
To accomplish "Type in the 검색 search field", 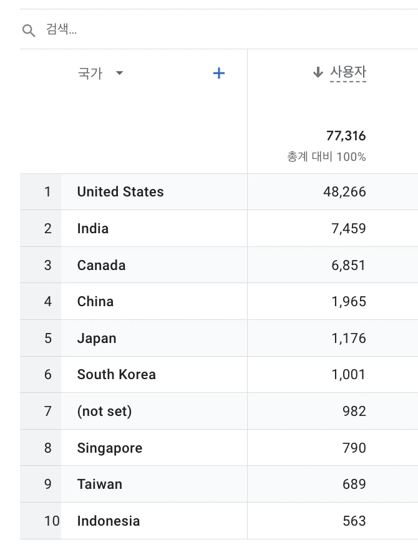I will (x=187, y=29).
